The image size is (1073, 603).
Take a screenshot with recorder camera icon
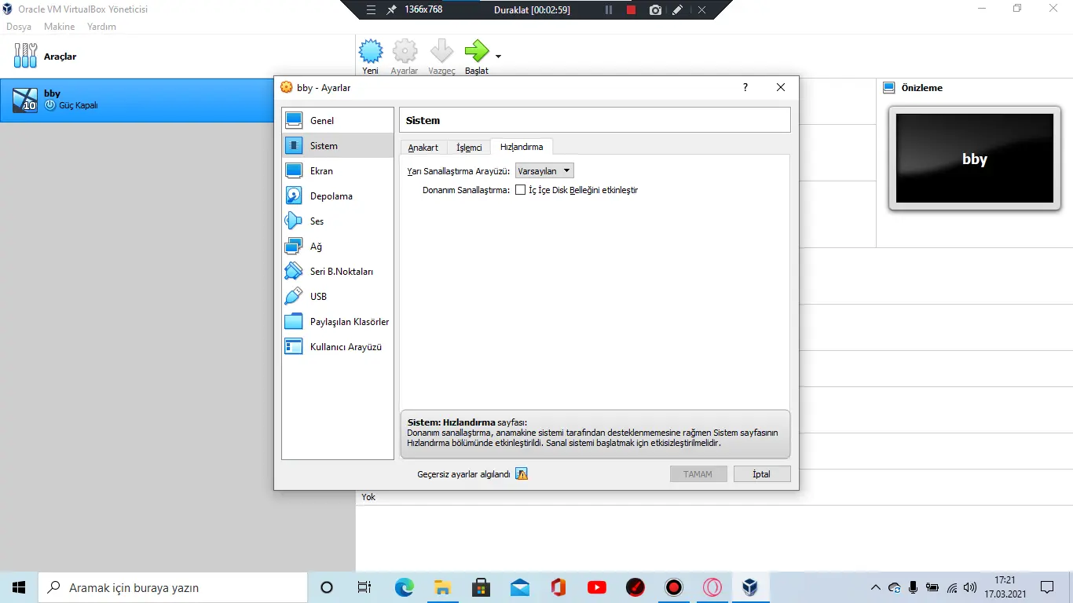(x=655, y=10)
